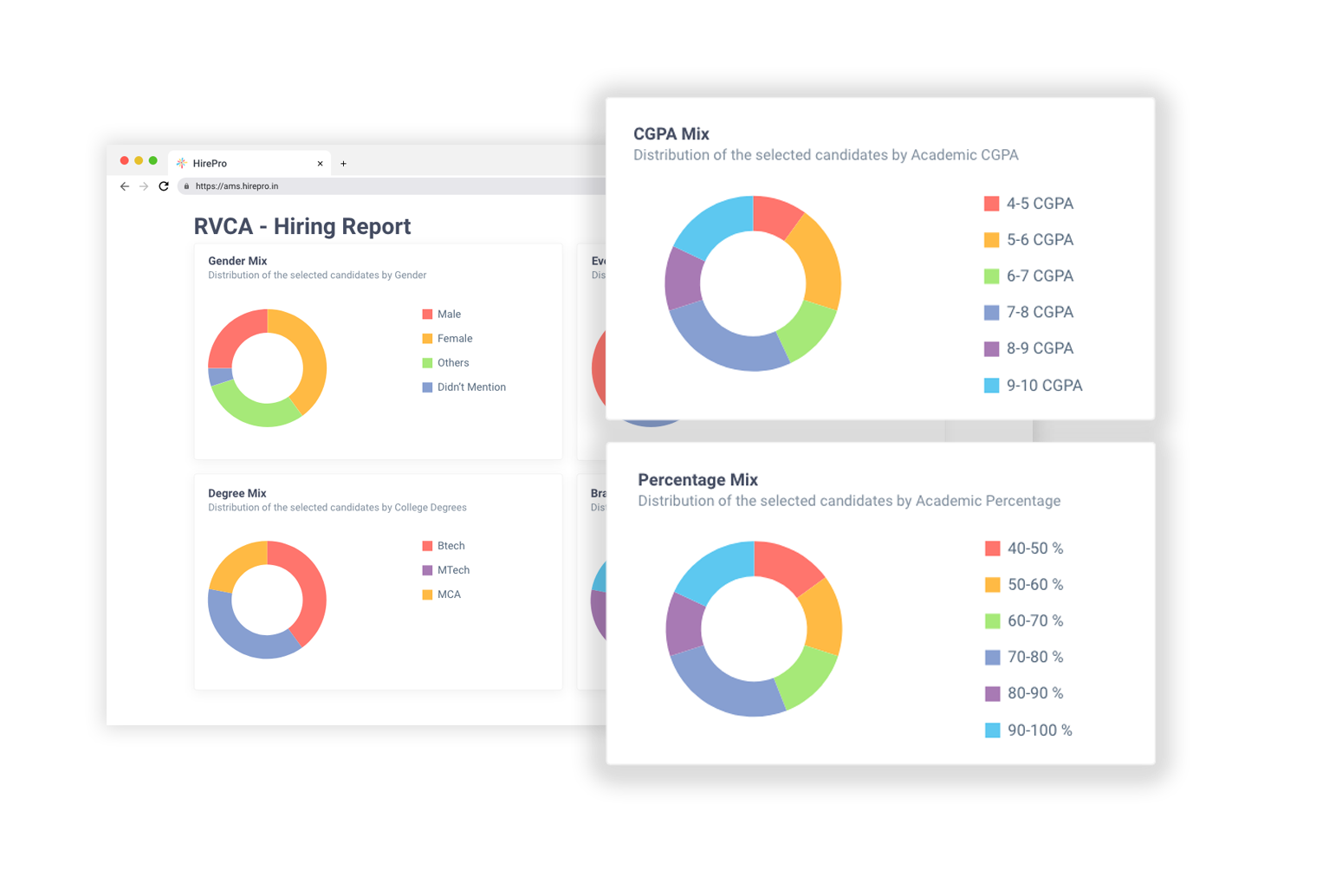Click the green fullscreen circle in the title bar
The image size is (1329, 870).
coord(152,160)
